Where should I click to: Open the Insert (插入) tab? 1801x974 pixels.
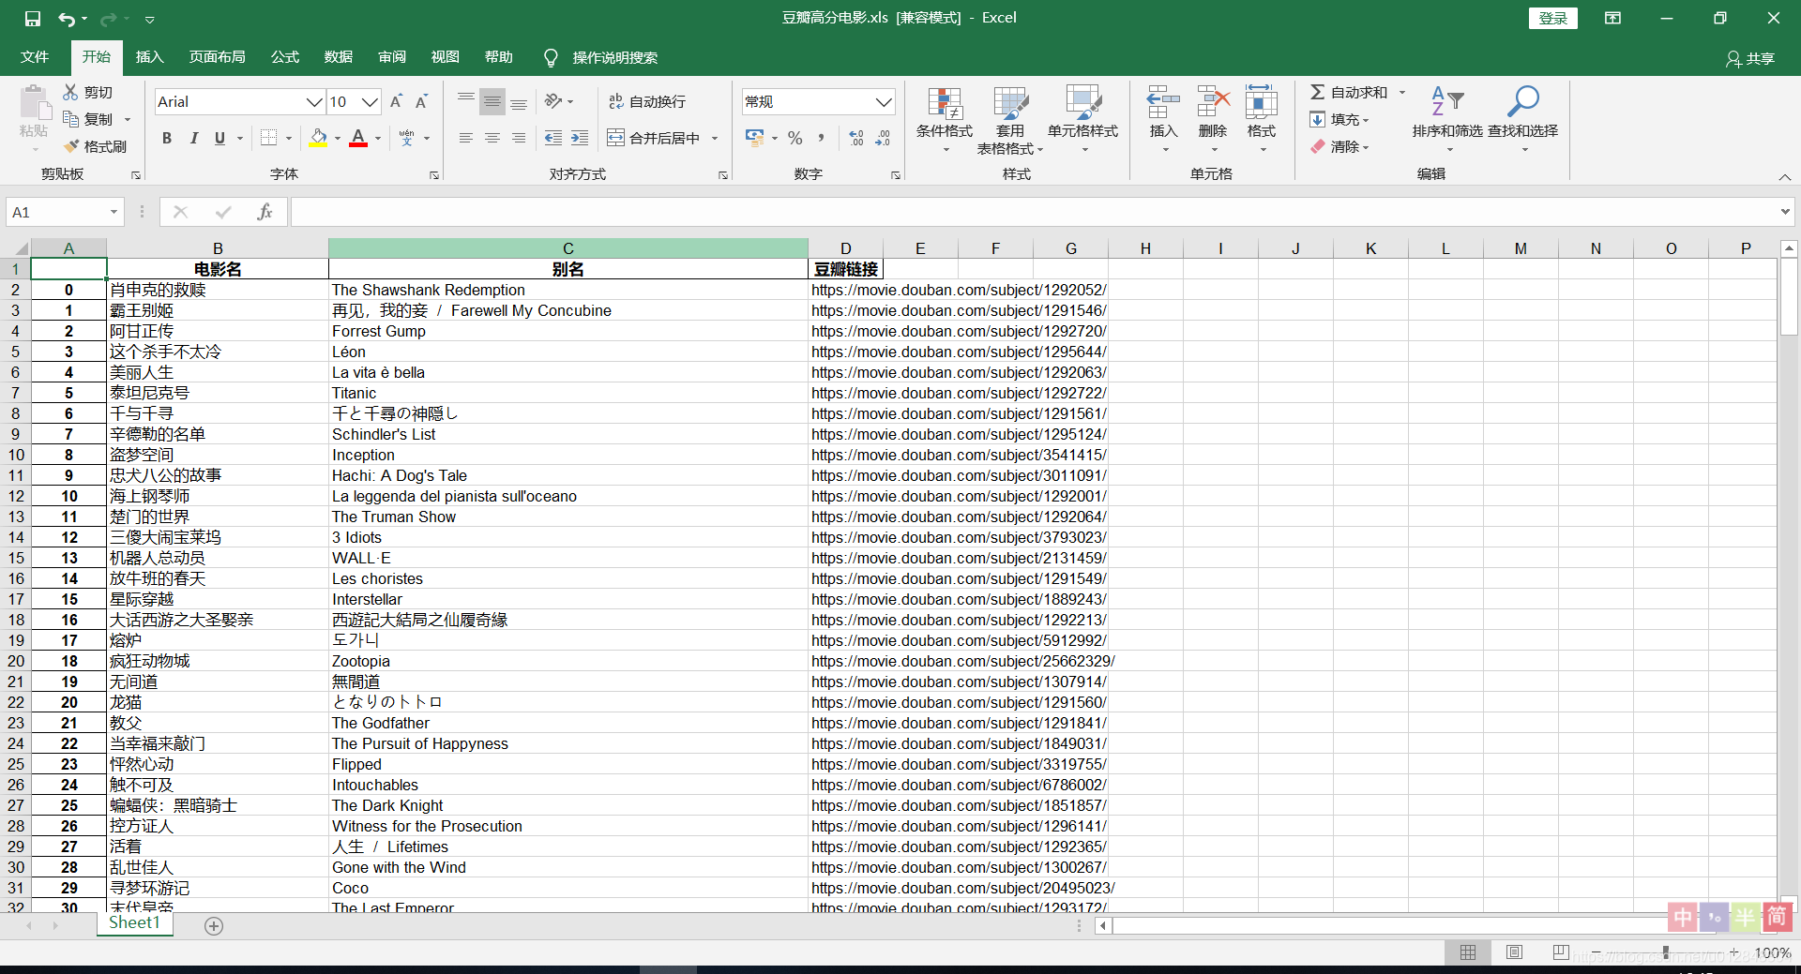point(150,57)
